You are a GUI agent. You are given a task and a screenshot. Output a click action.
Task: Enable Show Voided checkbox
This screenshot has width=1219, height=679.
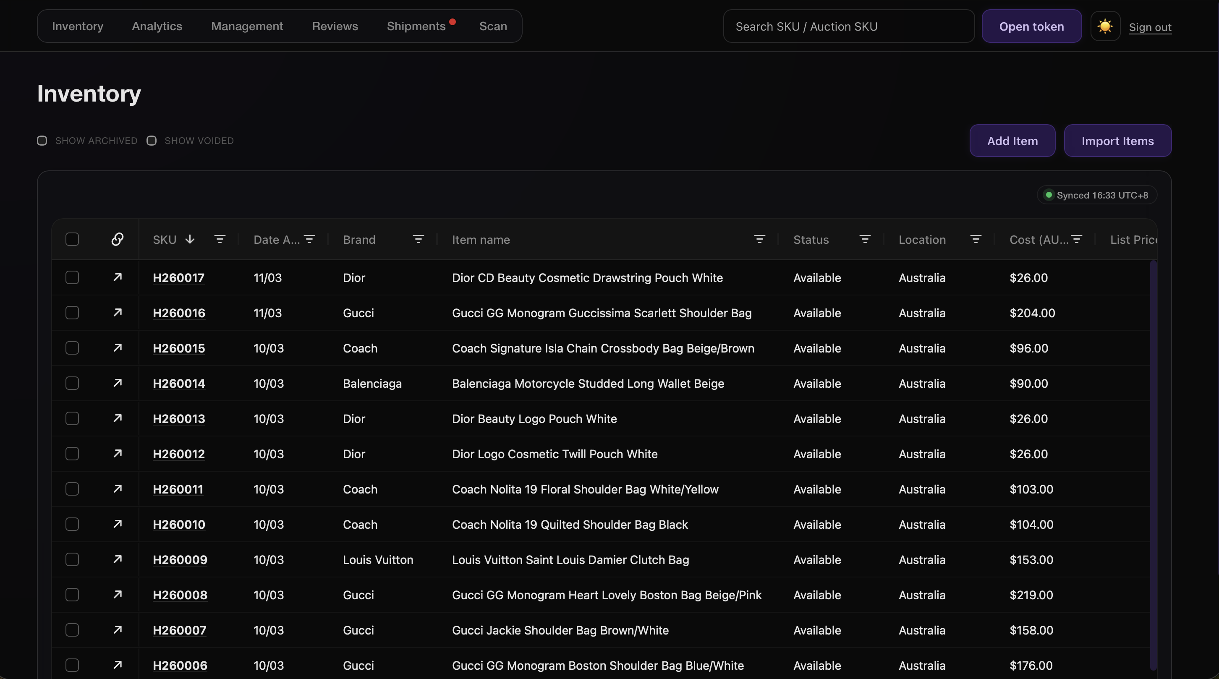[x=152, y=141]
